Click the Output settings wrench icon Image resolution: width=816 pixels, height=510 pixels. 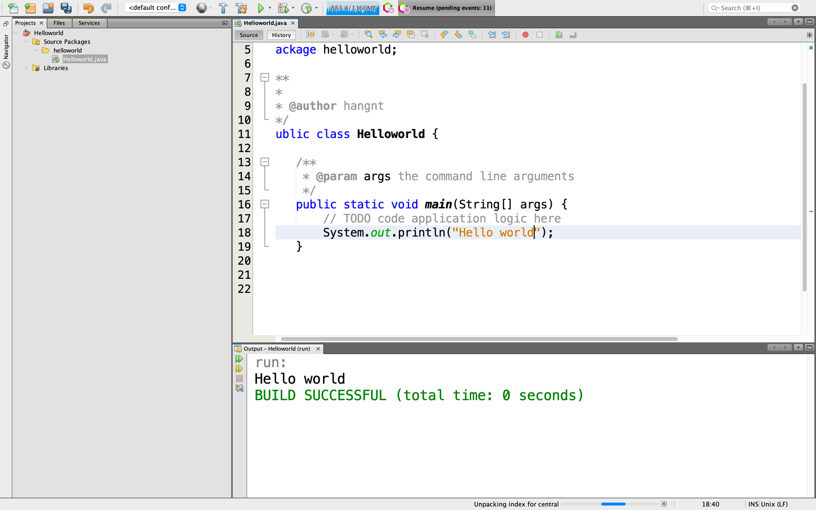[239, 388]
